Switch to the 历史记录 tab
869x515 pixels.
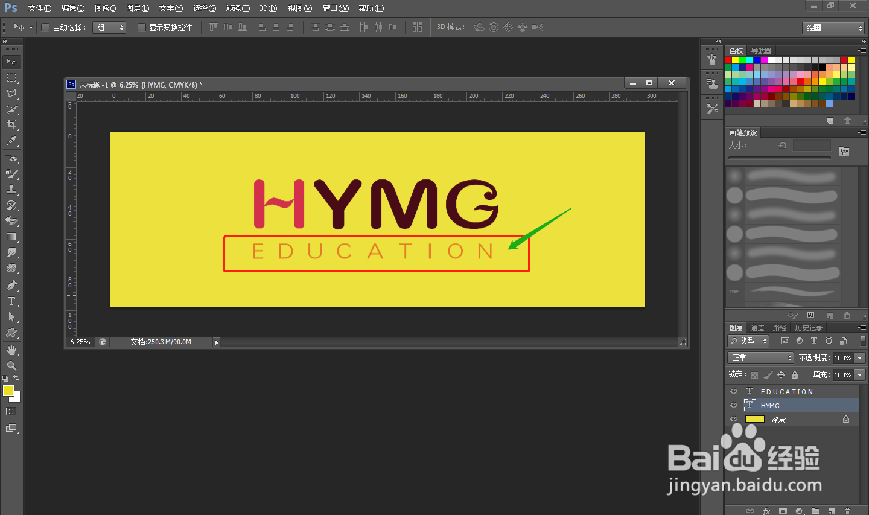pos(809,328)
